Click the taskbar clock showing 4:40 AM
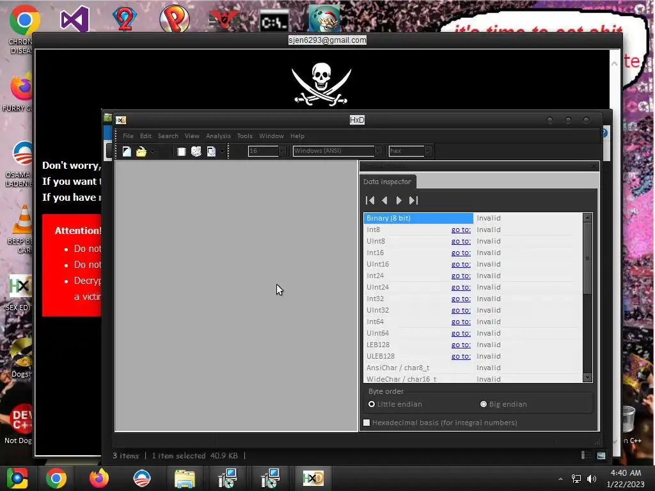 tap(626, 478)
